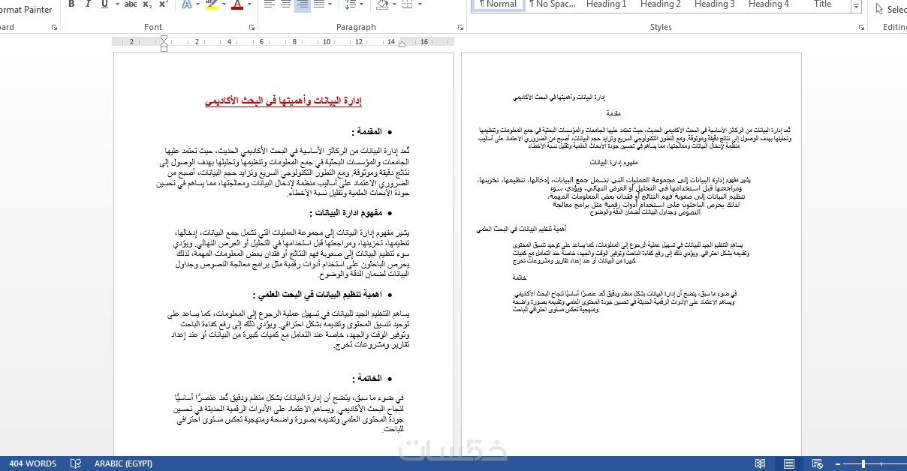Click Format Painter
The height and width of the screenshot is (471, 907).
click(x=25, y=10)
